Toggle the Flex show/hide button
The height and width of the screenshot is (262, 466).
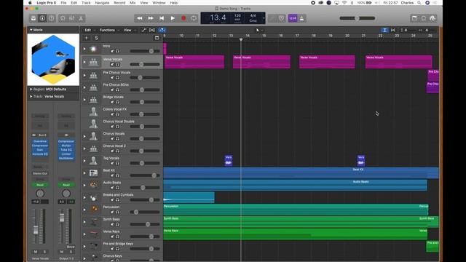coord(152,30)
